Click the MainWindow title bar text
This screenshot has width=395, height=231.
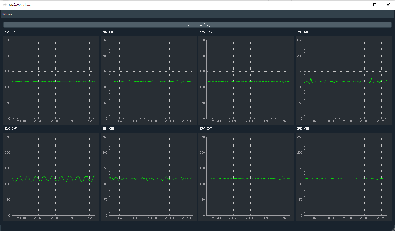[x=20, y=5]
